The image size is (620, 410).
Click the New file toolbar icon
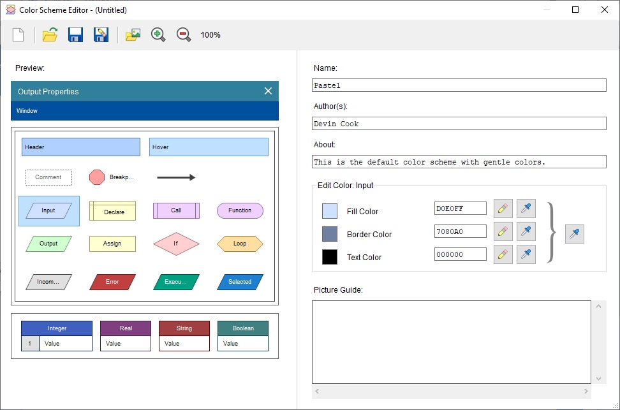click(18, 35)
